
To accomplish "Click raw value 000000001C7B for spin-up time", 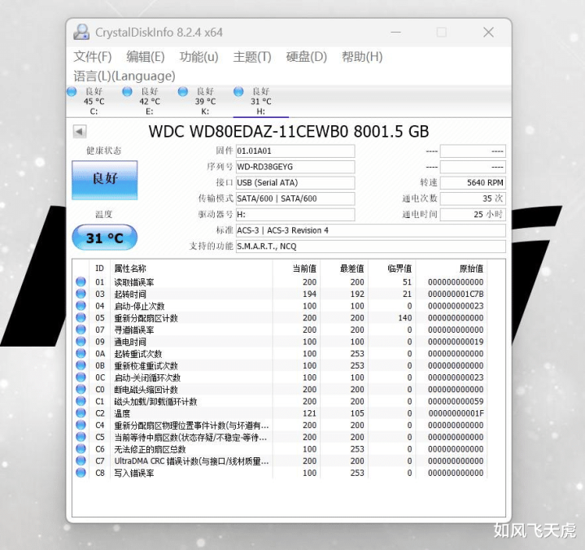I will click(456, 294).
